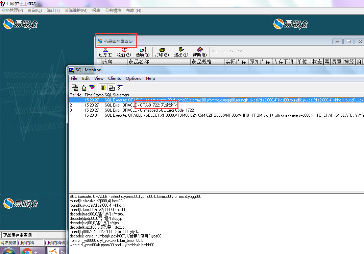364x254 pixels.
Task: Open 选项 (Options) in the inventory toolbar
Action: [x=143, y=52]
